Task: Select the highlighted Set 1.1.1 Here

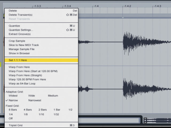Action: (x=41, y=60)
